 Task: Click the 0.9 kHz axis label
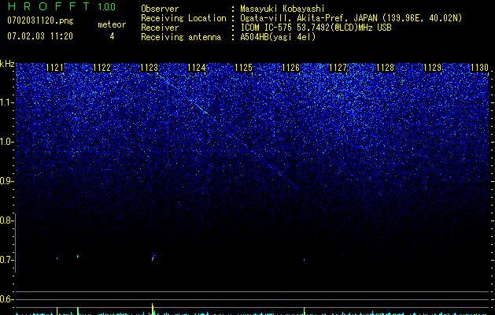click(x=6, y=181)
